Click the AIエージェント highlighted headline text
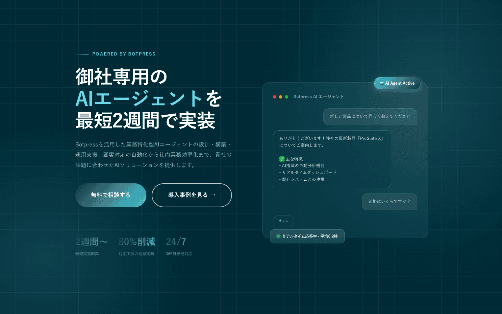The image size is (502, 314). pos(139,99)
